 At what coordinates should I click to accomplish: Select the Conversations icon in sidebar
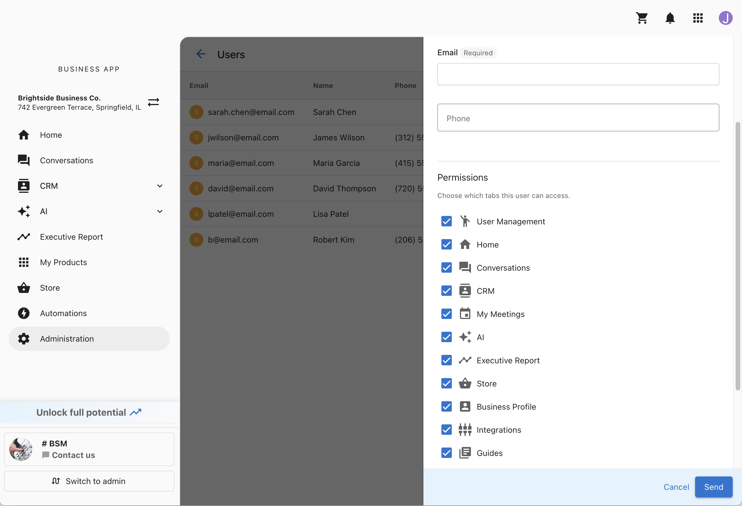pos(24,160)
